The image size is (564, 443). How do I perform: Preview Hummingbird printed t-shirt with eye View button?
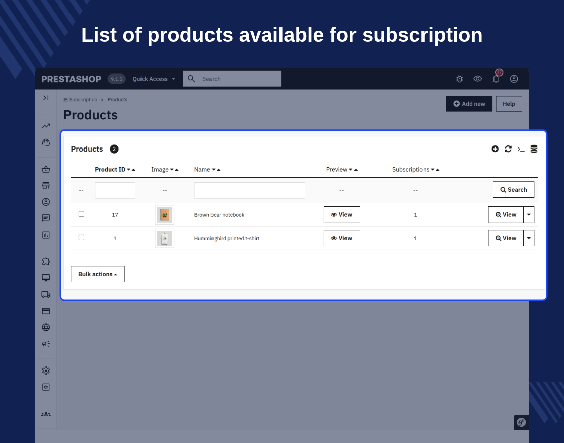coord(342,238)
